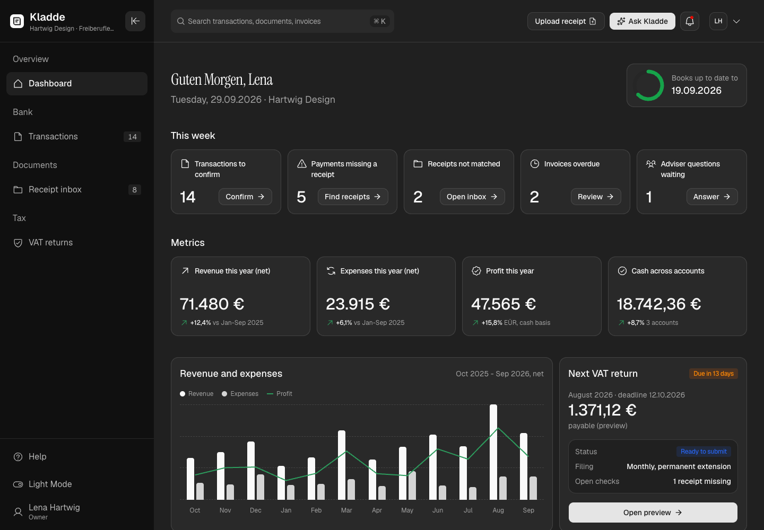Image resolution: width=764 pixels, height=530 pixels.
Task: Click the Invoices overdue clock icon
Action: click(535, 164)
